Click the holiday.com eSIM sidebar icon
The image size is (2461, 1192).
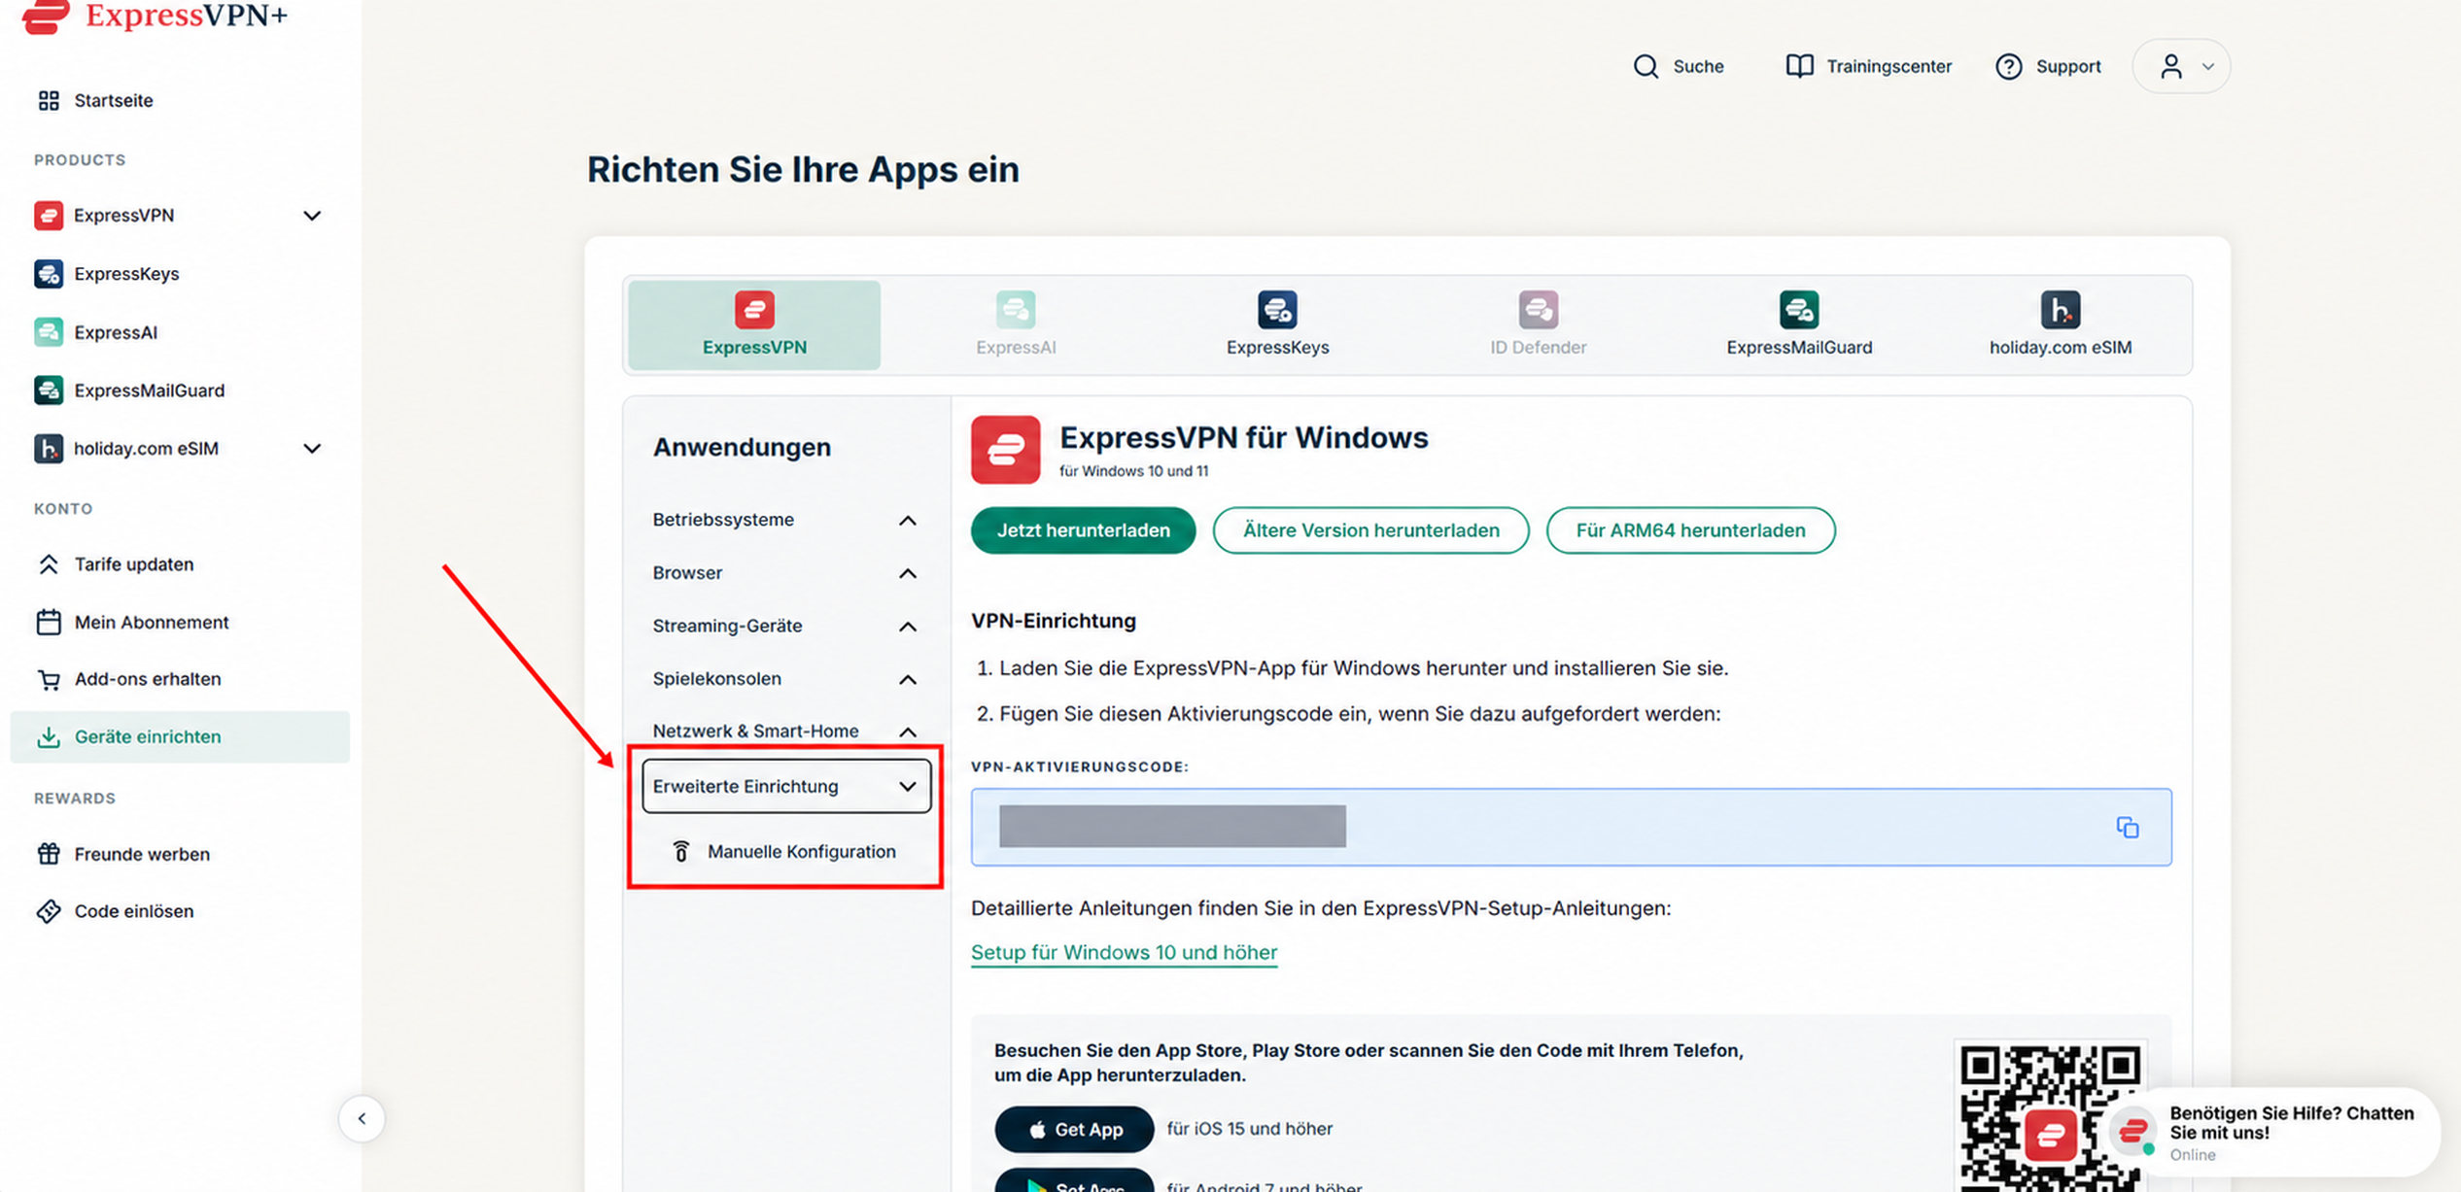point(49,448)
